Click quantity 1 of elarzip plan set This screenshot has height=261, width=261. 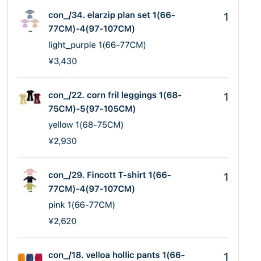pyautogui.click(x=226, y=17)
